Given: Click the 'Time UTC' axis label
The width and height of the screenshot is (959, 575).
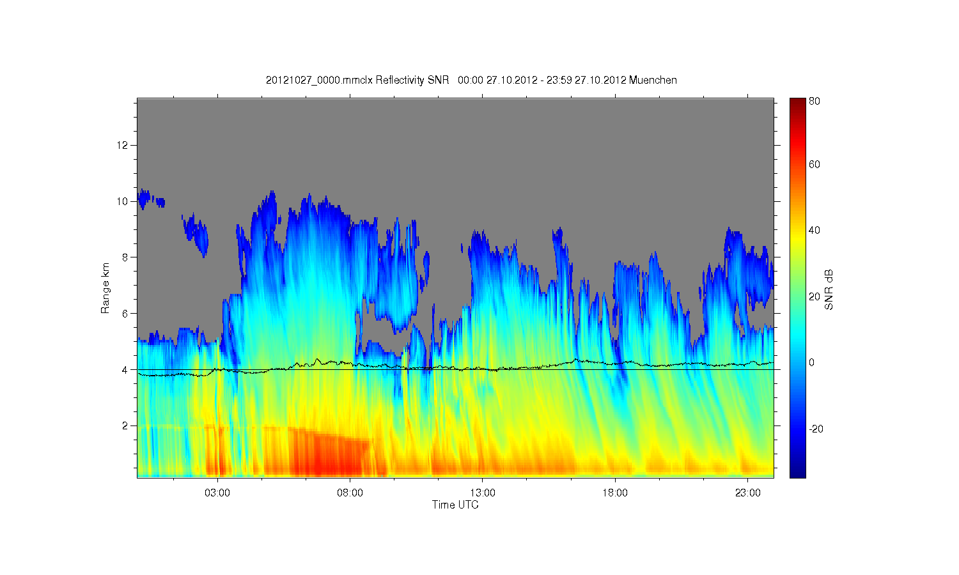Looking at the screenshot, I should tap(455, 505).
